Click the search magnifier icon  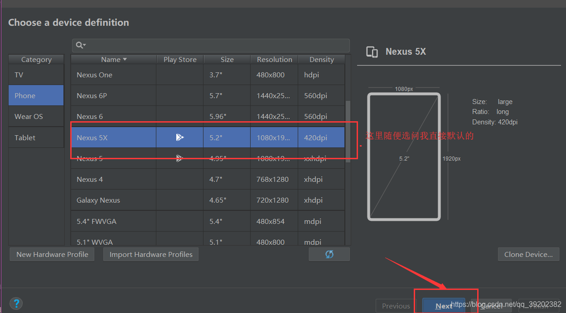pos(80,45)
